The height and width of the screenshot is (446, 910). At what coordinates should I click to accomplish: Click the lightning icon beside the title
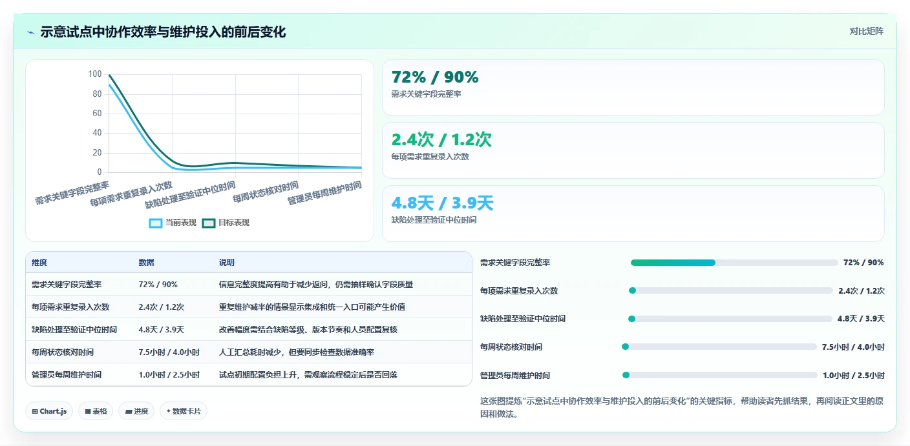click(31, 32)
